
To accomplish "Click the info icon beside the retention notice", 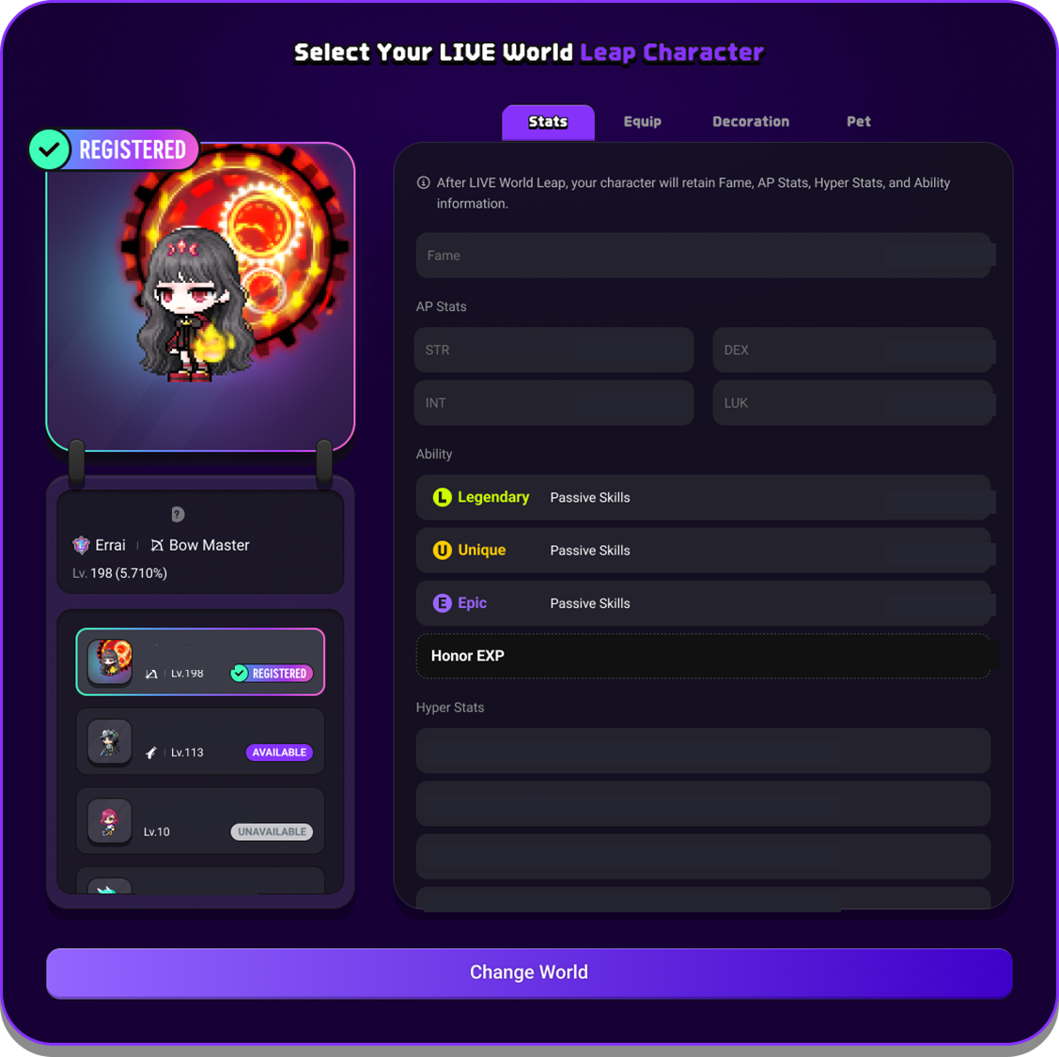I will 424,182.
